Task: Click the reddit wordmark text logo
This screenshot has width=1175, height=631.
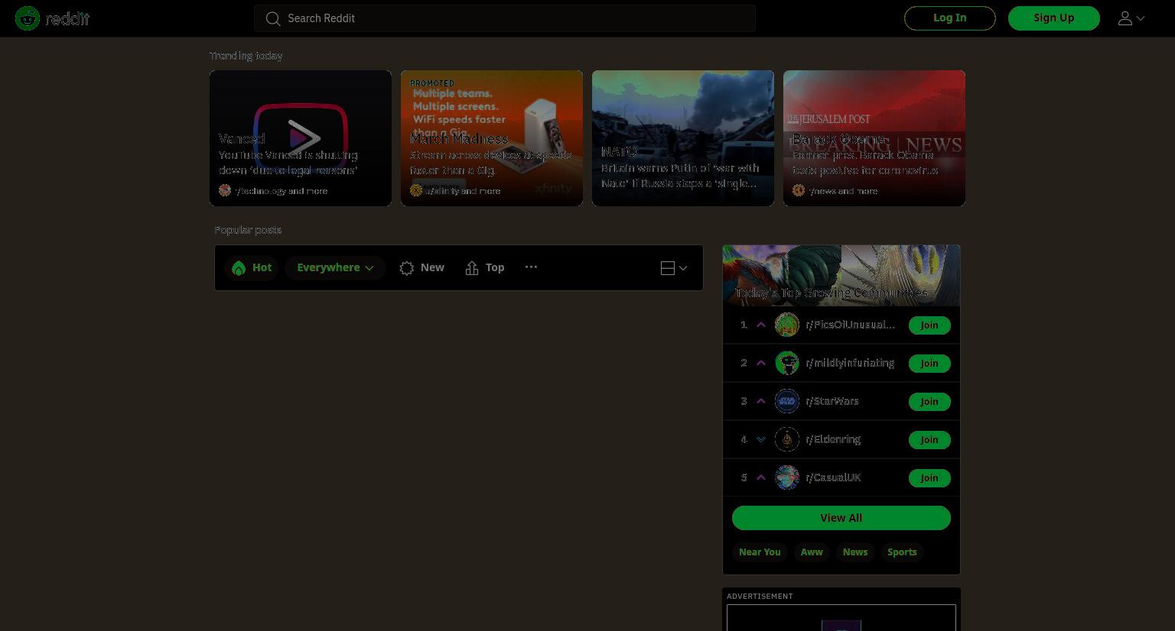Action: click(68, 18)
